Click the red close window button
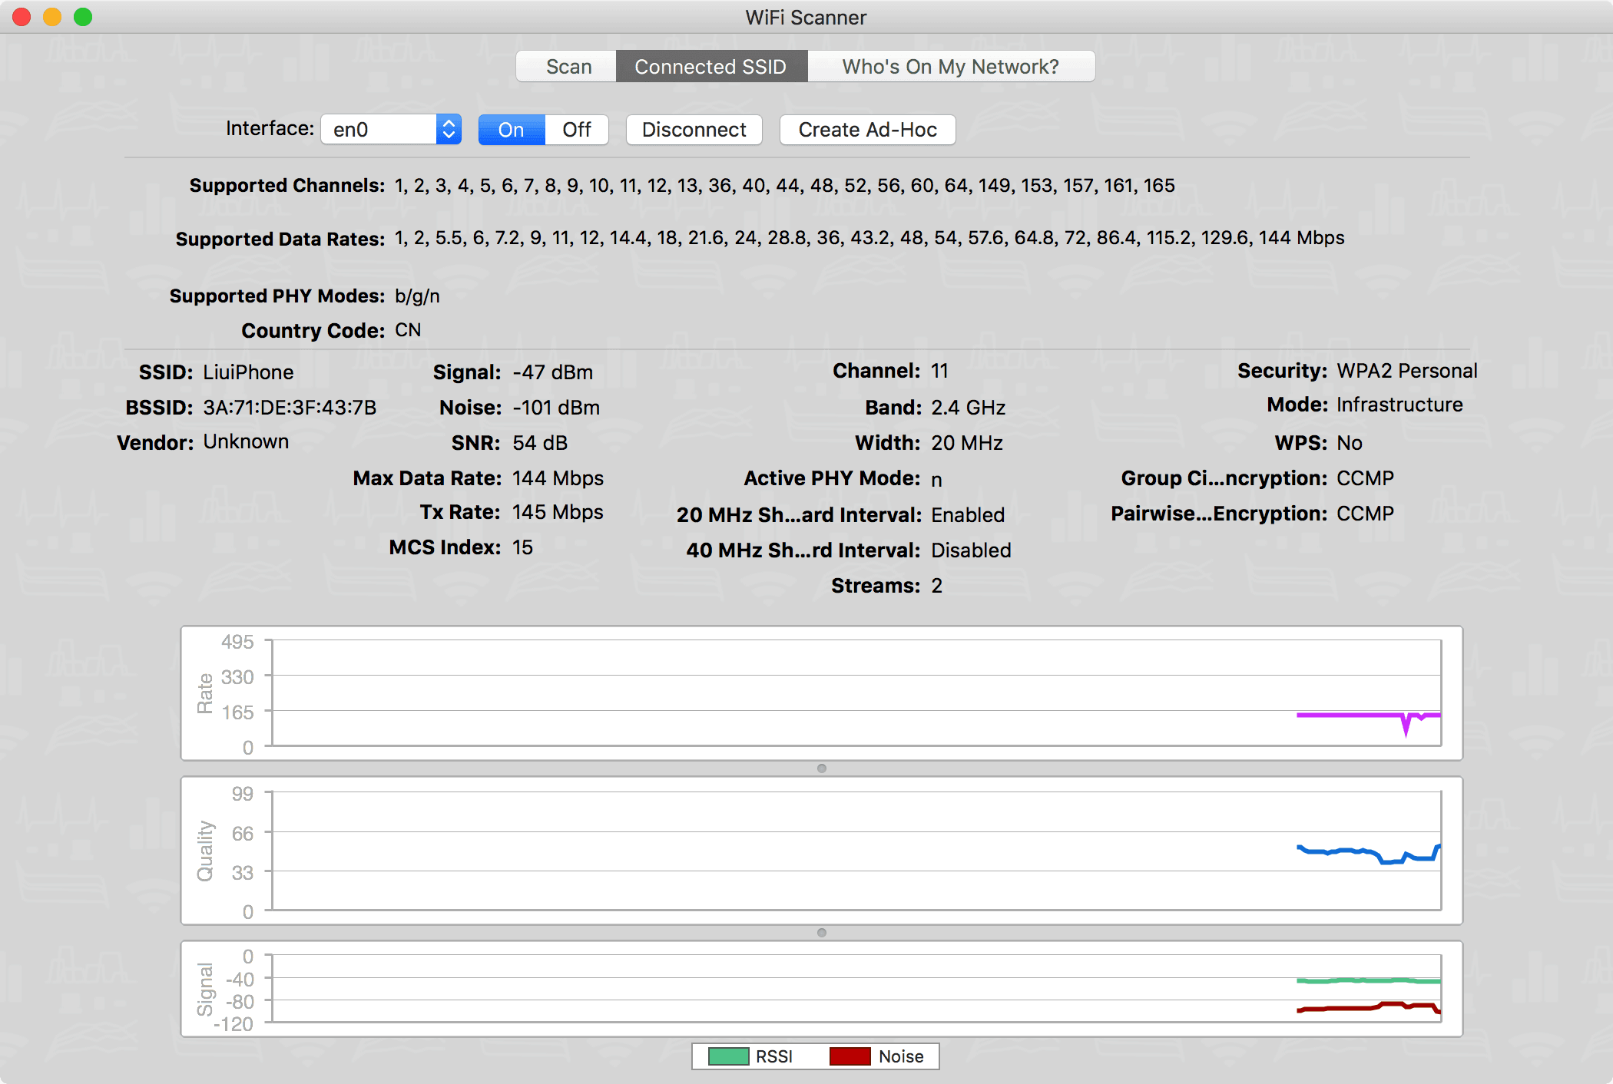This screenshot has height=1084, width=1613. click(x=22, y=17)
